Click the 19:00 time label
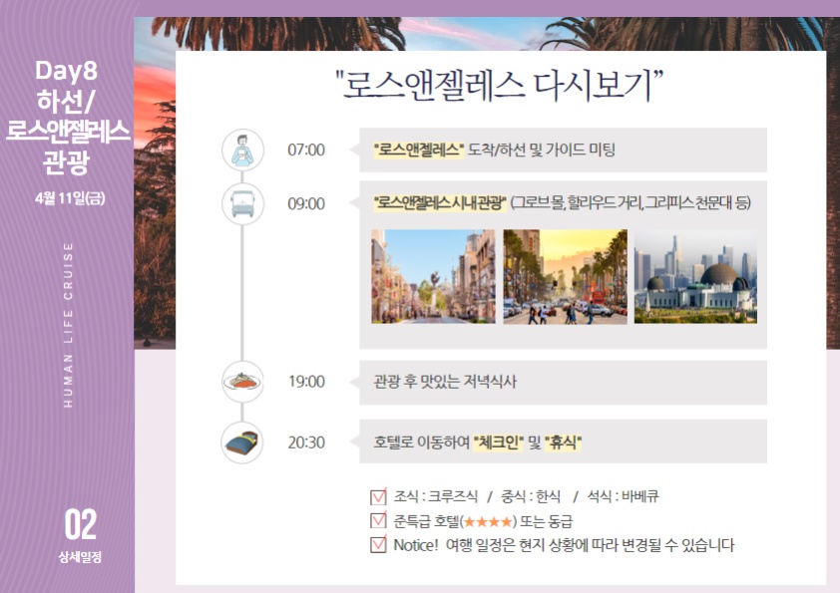 [306, 382]
